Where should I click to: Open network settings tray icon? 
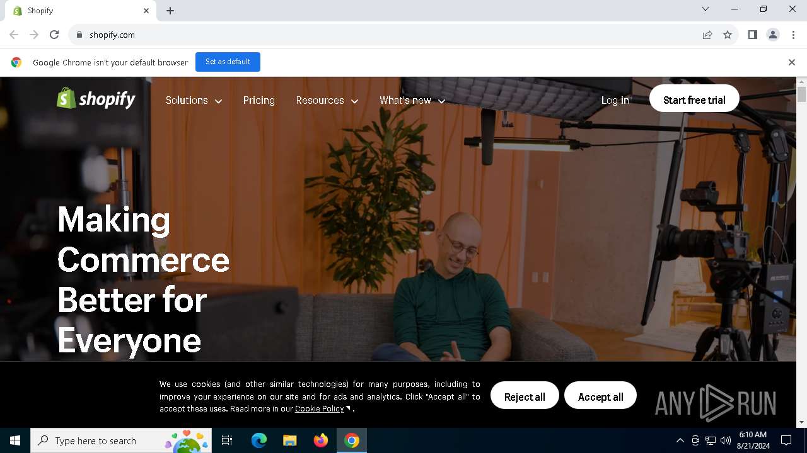tap(711, 440)
